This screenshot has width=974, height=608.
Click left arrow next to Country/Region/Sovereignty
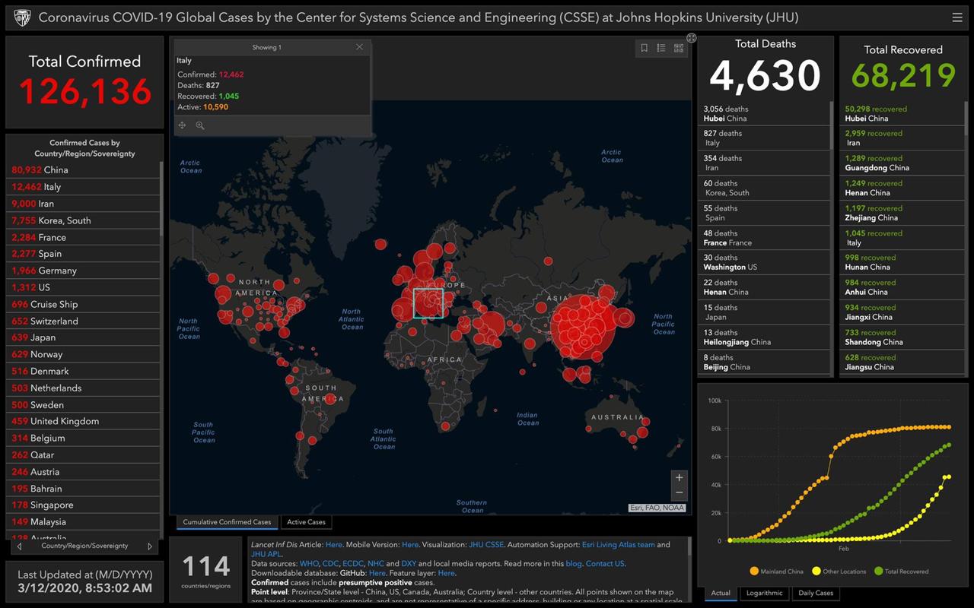(x=19, y=546)
